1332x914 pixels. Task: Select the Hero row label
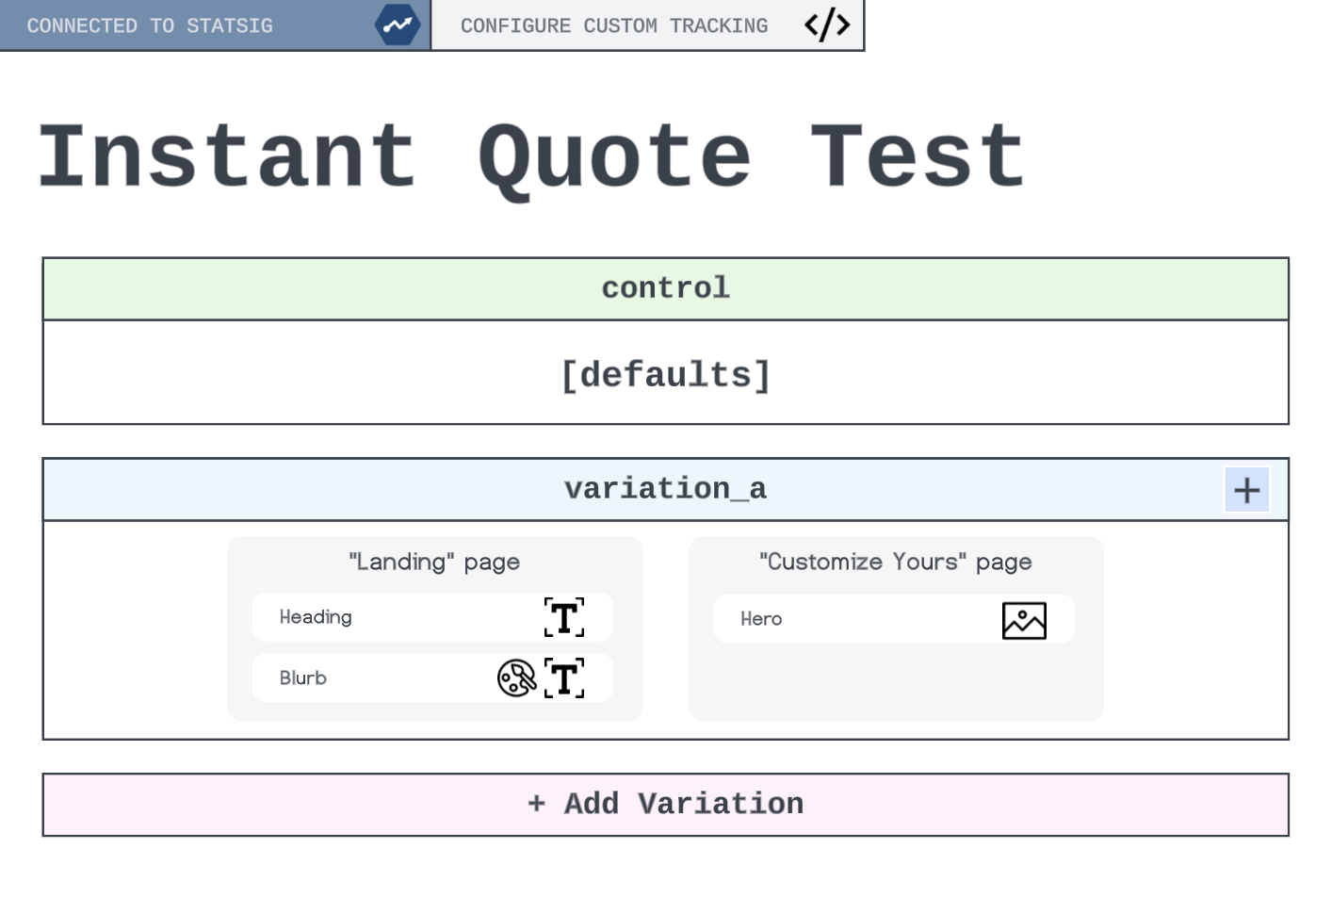(761, 619)
